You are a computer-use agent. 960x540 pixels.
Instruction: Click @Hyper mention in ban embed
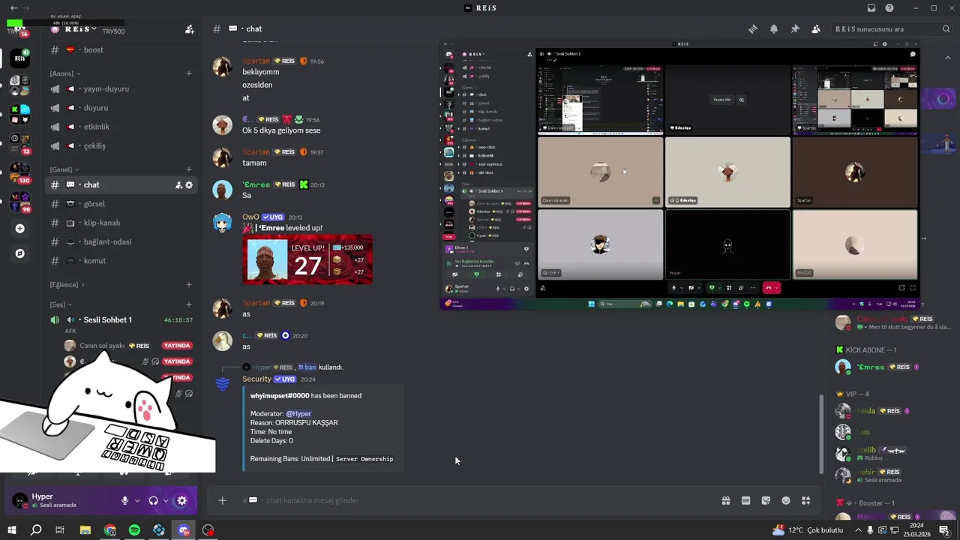coord(298,413)
